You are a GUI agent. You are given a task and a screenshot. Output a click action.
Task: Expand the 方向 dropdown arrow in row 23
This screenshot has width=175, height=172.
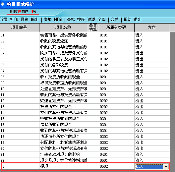pyautogui.click(x=166, y=167)
